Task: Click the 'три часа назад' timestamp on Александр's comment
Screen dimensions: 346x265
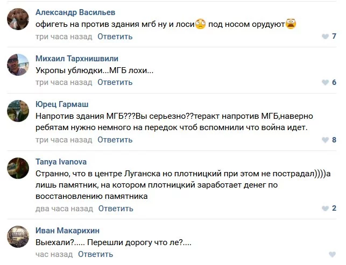Action: pyautogui.click(x=64, y=37)
